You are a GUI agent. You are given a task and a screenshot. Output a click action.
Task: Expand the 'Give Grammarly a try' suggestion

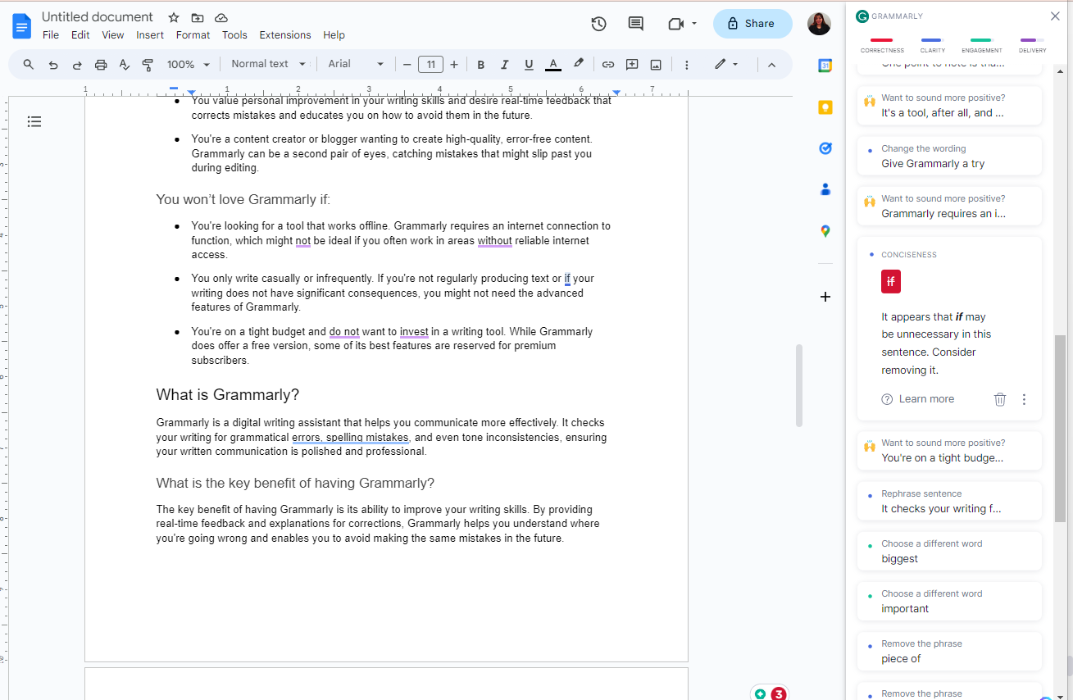949,156
